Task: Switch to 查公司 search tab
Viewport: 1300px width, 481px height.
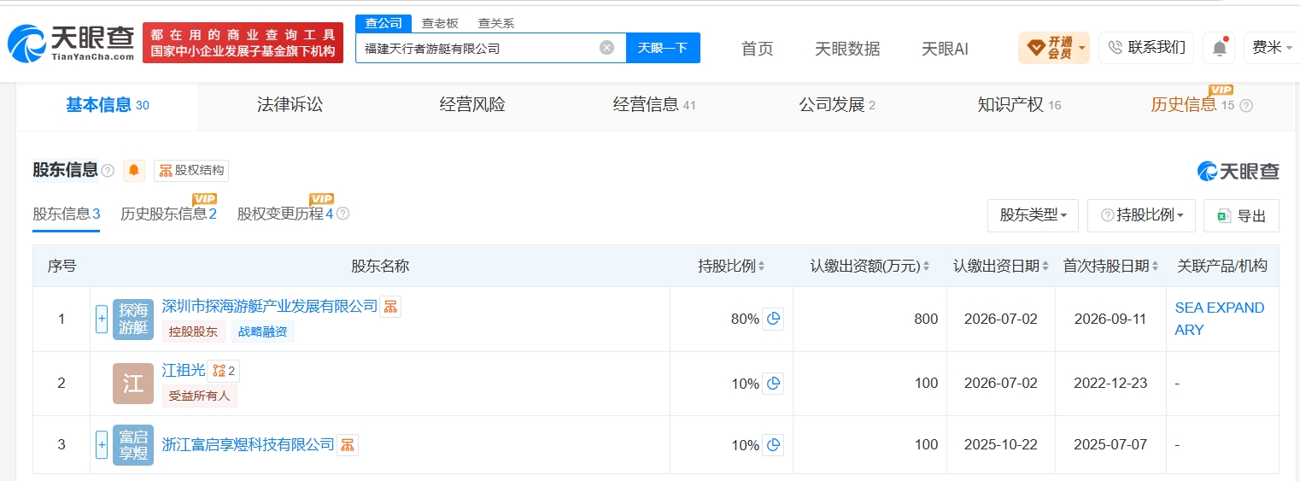Action: pyautogui.click(x=384, y=23)
